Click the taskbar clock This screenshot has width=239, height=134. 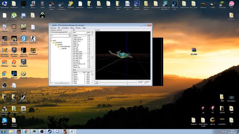click(x=232, y=131)
